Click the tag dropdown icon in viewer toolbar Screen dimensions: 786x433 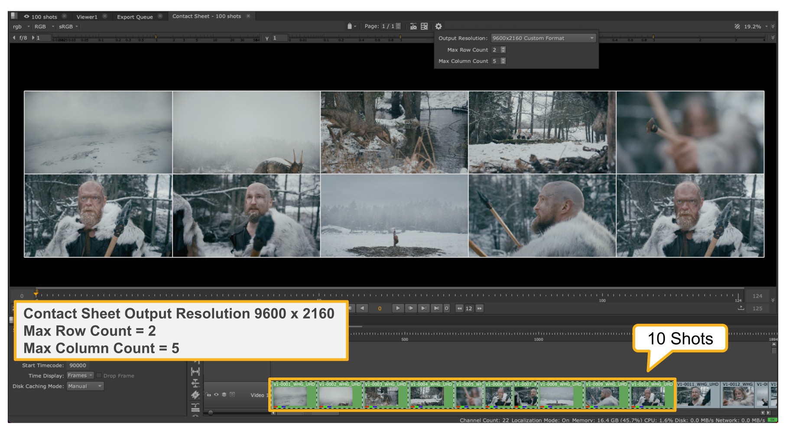[351, 26]
